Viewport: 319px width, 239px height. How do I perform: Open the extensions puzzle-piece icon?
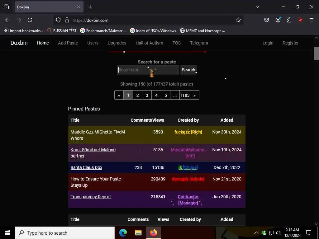click(x=289, y=20)
